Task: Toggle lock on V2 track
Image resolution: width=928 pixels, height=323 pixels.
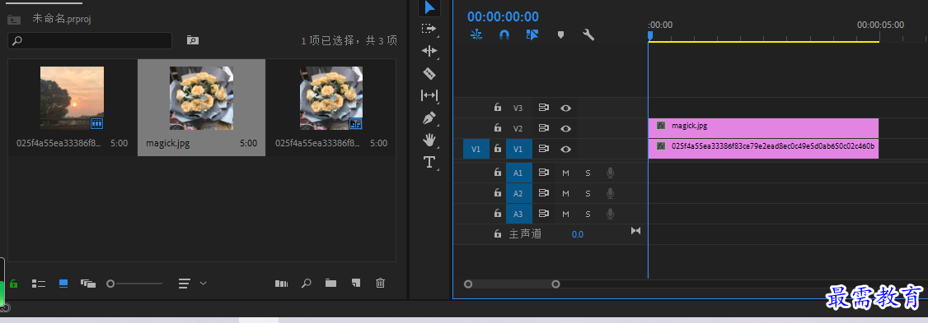Action: point(498,128)
